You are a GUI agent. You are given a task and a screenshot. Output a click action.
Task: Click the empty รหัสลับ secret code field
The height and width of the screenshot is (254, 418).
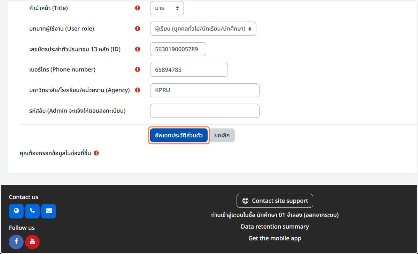(x=204, y=110)
